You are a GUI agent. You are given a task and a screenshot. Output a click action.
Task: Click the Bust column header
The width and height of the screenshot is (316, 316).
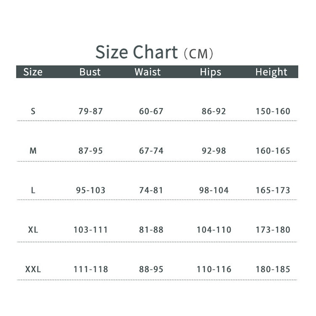[x=90, y=72]
